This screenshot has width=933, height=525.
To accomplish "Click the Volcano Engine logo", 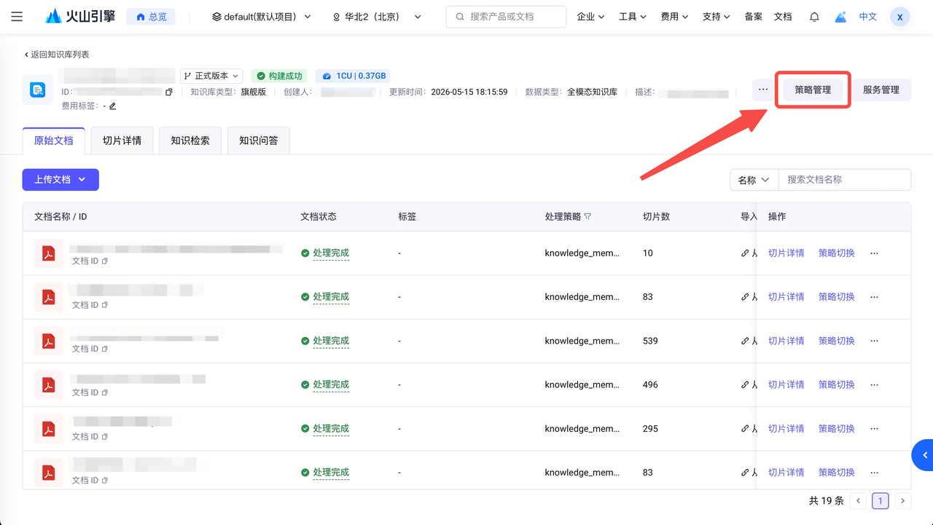I will point(80,16).
